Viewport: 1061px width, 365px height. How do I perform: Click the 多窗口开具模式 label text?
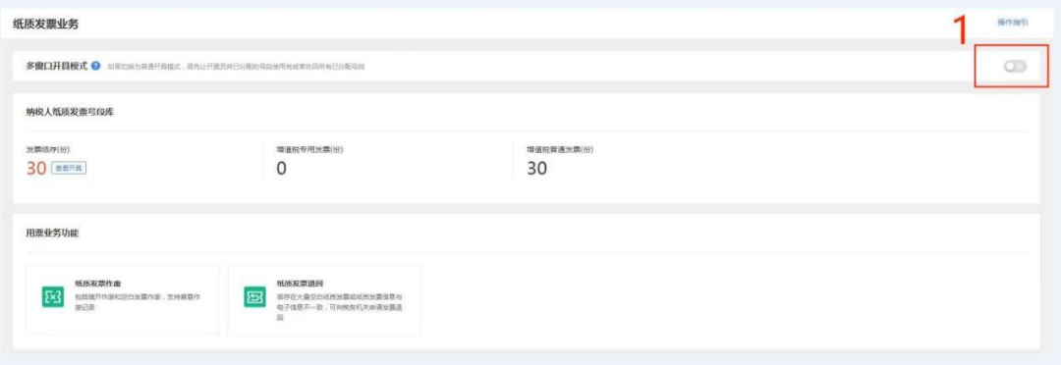click(57, 67)
